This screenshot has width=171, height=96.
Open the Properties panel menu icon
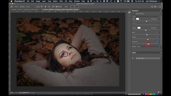click(x=161, y=11)
